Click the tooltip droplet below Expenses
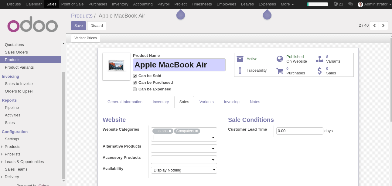The width and height of the screenshot is (392, 186). click(x=267, y=15)
